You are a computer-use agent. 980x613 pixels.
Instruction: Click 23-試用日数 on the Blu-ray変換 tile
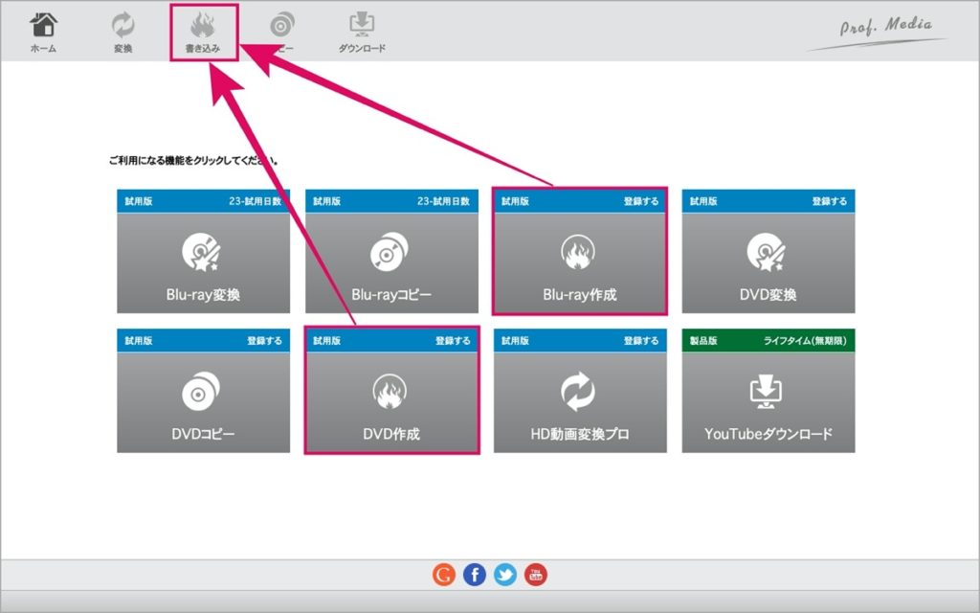click(x=255, y=201)
